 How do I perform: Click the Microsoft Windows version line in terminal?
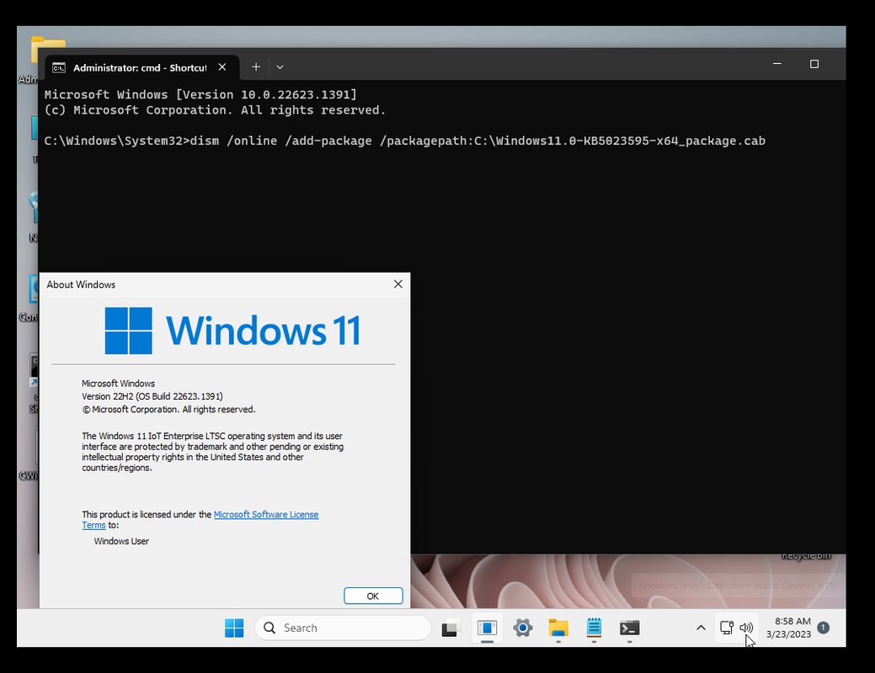point(200,94)
